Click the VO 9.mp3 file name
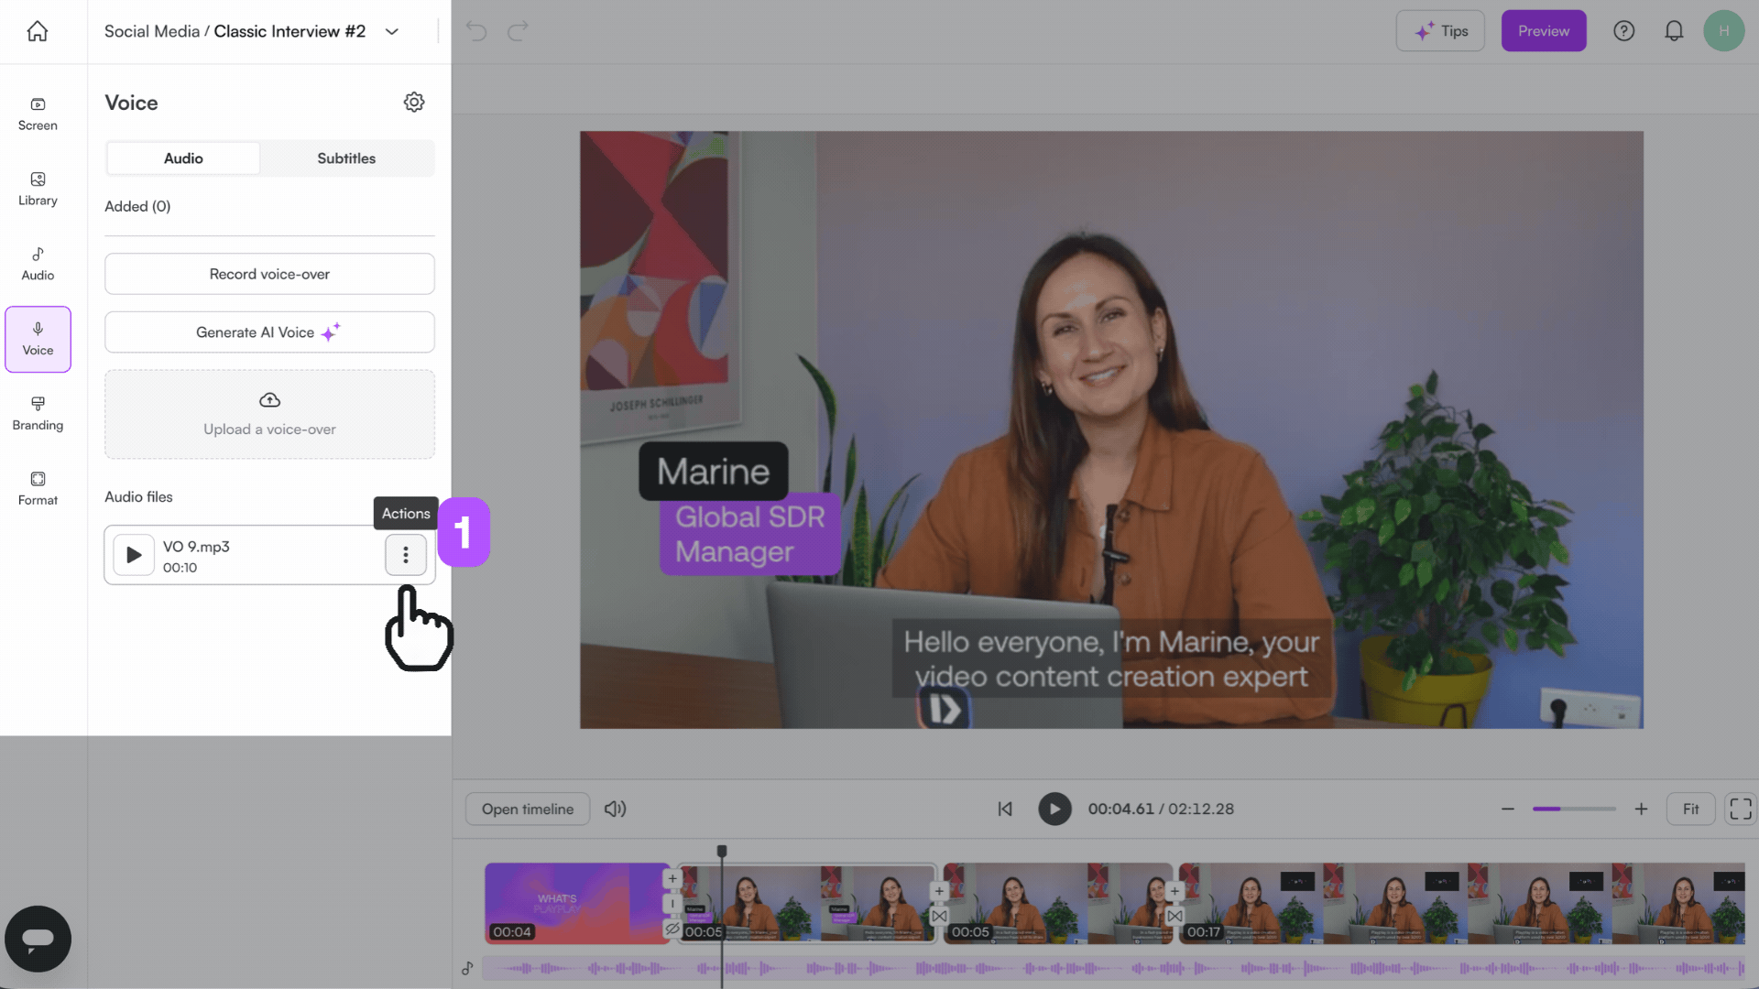The image size is (1759, 989). (196, 547)
